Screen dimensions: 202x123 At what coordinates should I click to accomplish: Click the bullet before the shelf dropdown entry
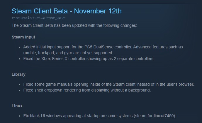[20, 90]
